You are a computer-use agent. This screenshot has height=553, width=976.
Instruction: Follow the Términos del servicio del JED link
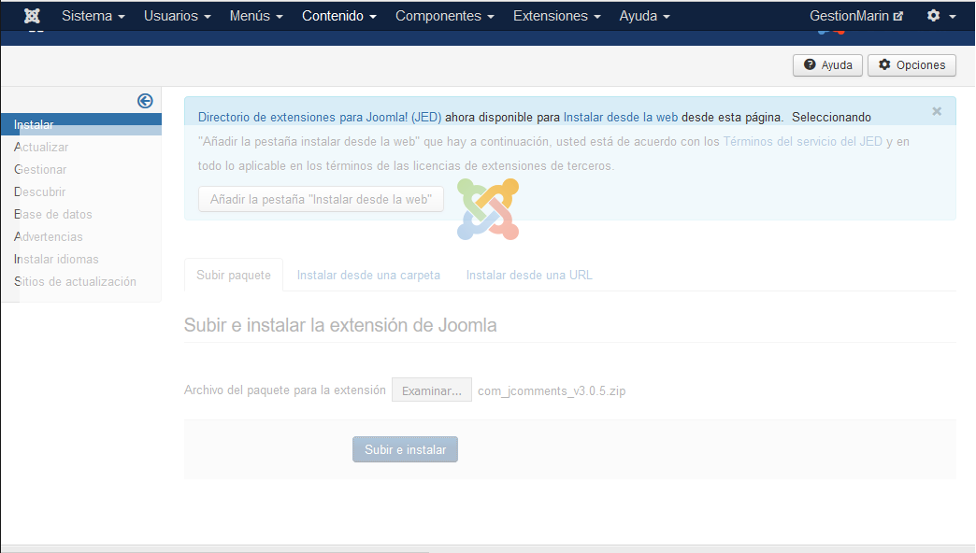coord(802,142)
